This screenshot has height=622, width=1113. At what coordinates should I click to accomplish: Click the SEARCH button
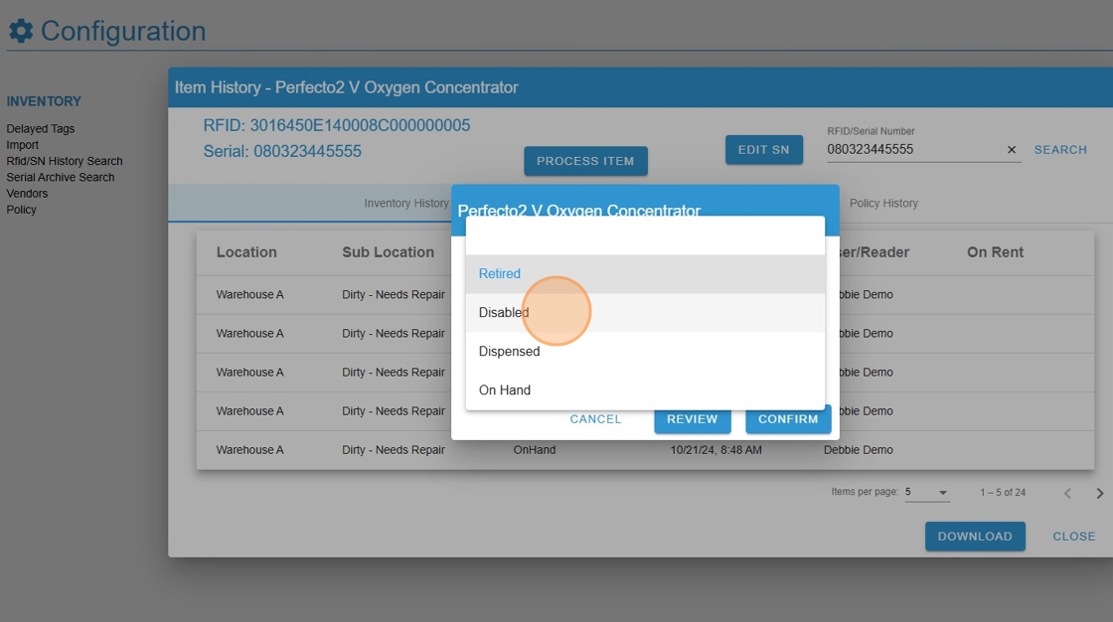tap(1060, 150)
